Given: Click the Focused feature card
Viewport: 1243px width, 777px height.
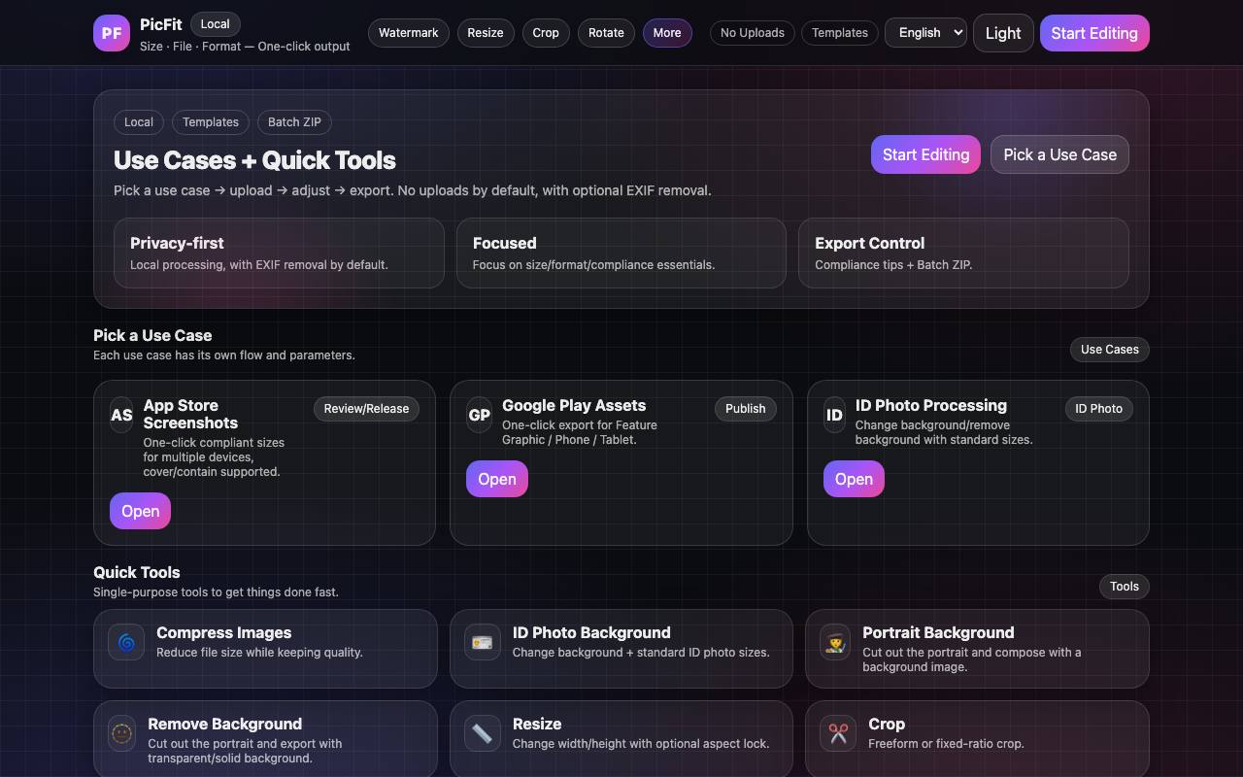Looking at the screenshot, I should coord(621,253).
